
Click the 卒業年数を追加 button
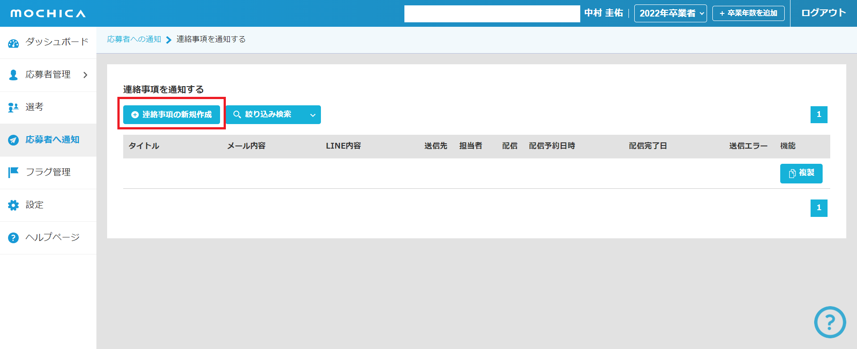point(748,13)
